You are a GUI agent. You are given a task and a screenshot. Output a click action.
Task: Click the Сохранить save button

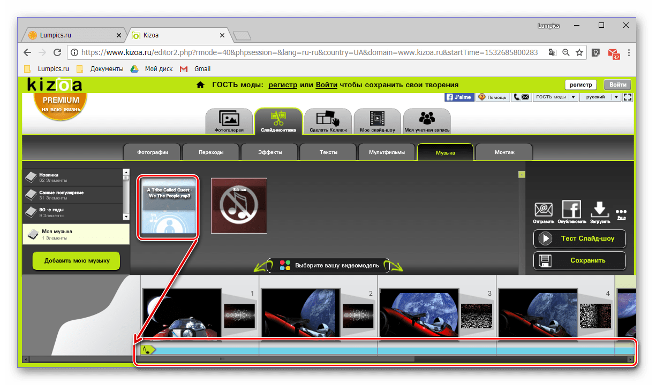[x=579, y=260]
